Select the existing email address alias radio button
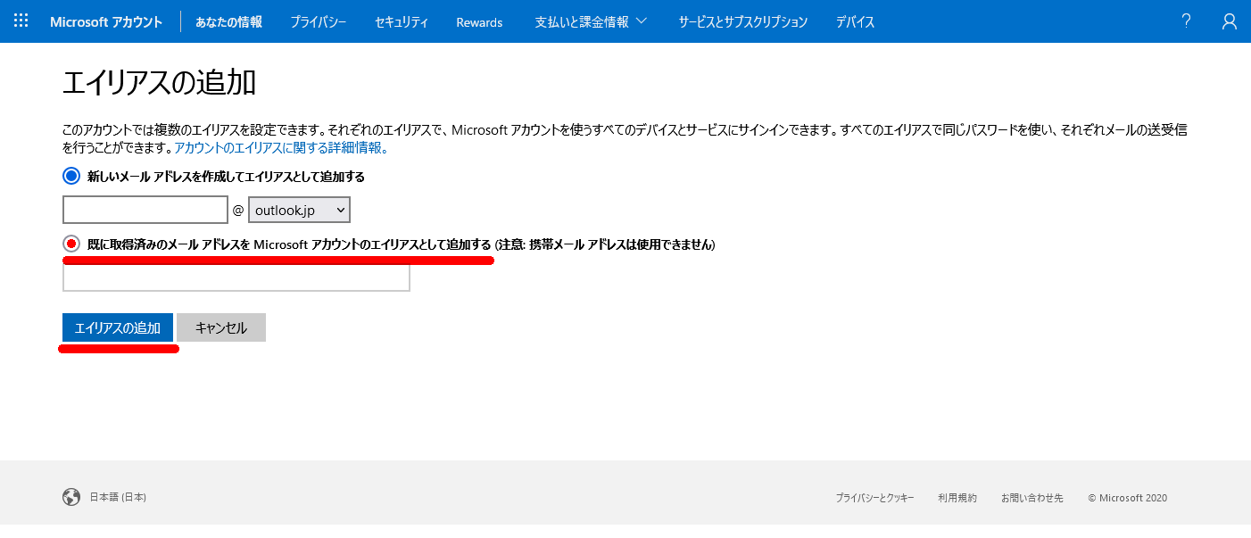 71,244
